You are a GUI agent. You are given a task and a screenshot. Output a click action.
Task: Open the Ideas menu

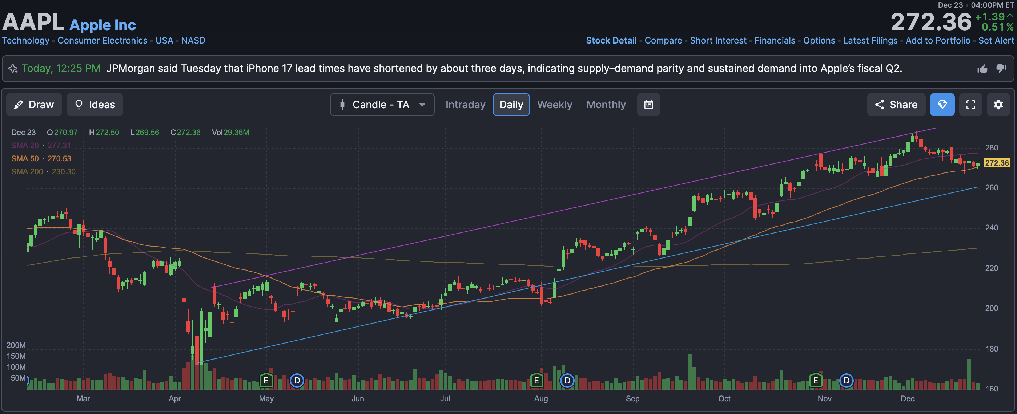point(95,105)
